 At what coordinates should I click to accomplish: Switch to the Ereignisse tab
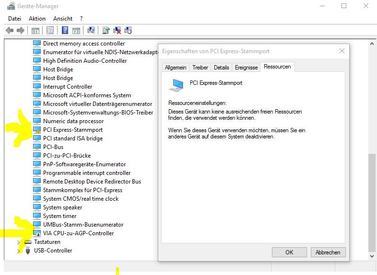point(246,68)
